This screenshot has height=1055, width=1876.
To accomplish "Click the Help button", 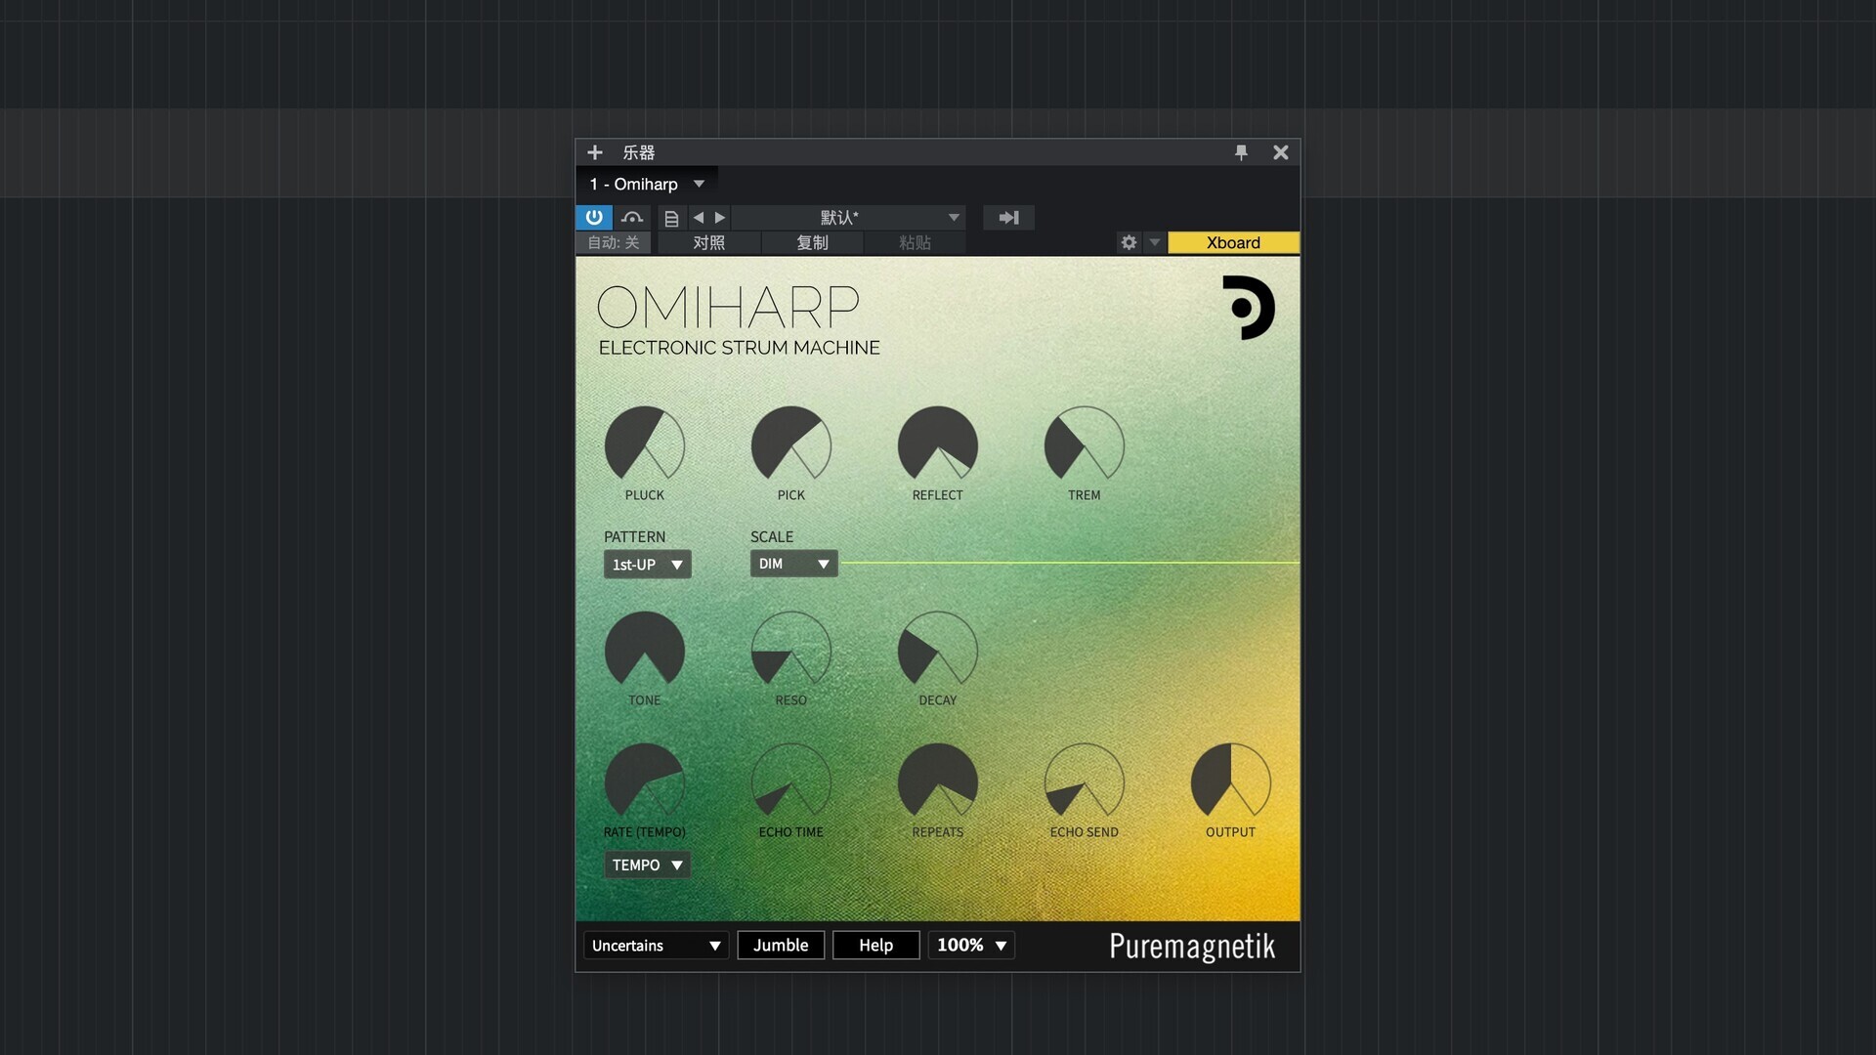I will click(876, 946).
